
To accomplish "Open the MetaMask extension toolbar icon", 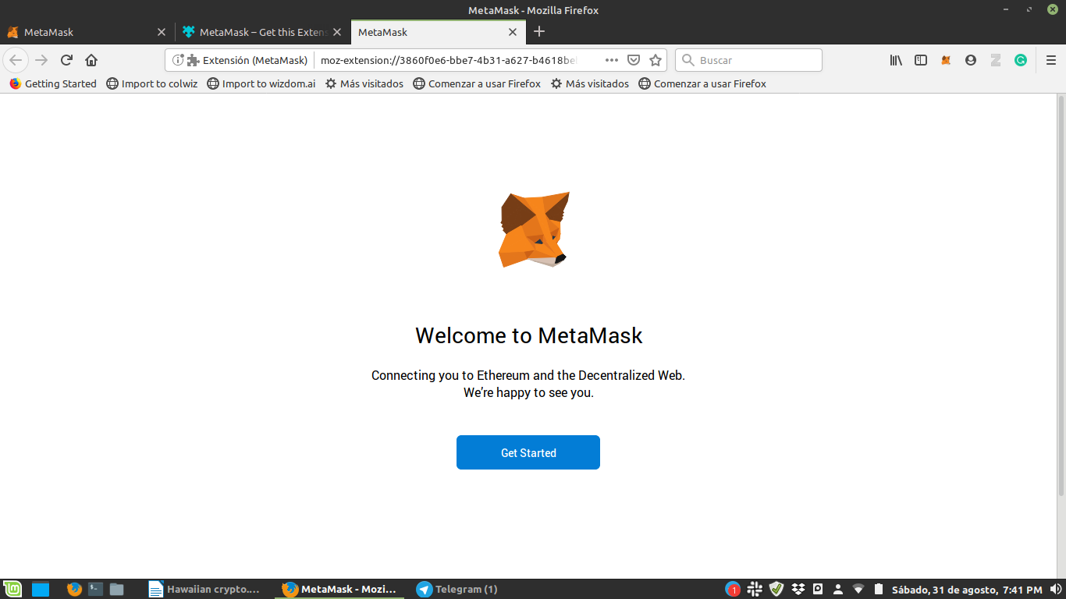I will 946,60.
